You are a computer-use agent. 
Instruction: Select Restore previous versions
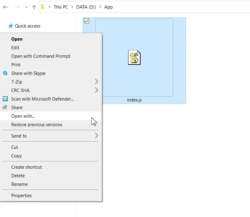coord(37,125)
